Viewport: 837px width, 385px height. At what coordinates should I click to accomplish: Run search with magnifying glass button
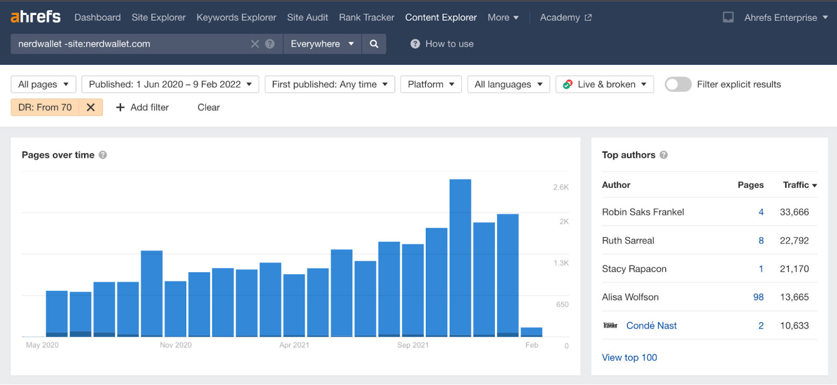(374, 44)
